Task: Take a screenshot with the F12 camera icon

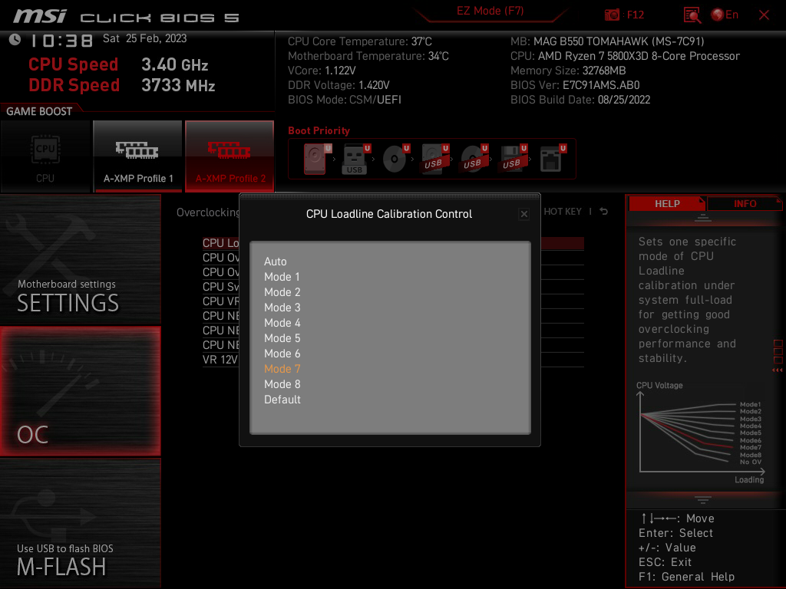Action: (x=612, y=15)
